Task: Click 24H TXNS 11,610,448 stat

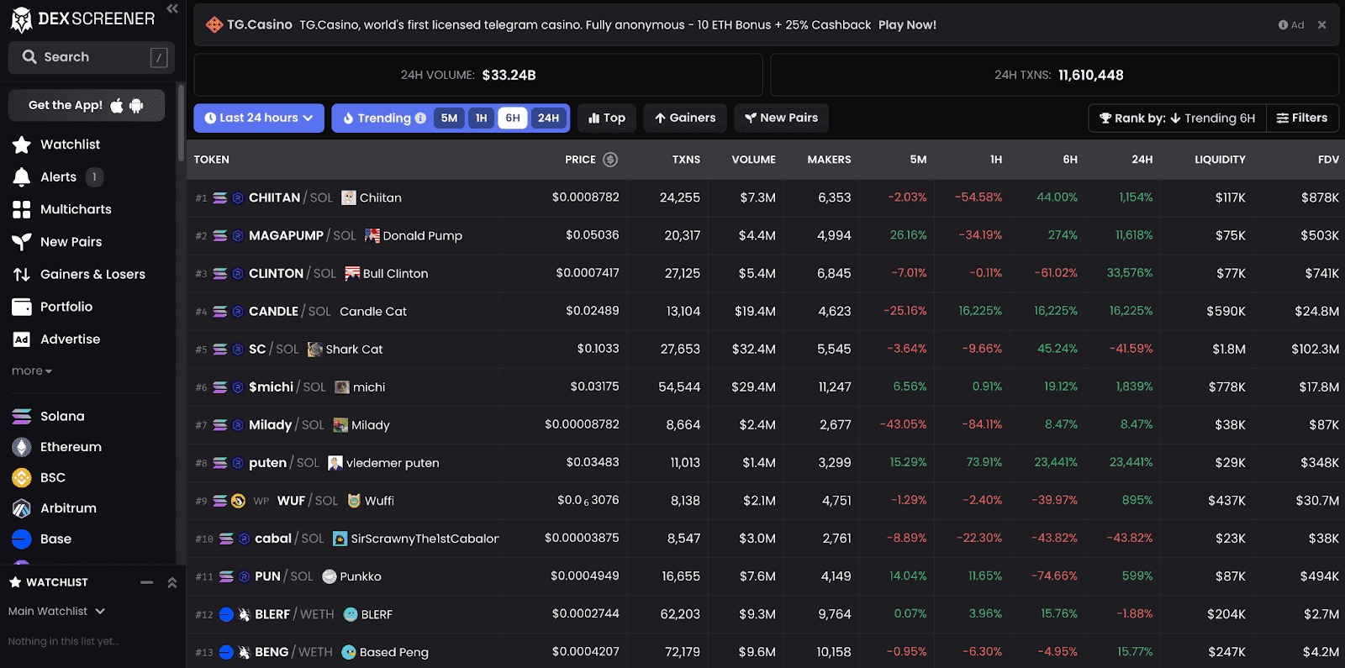Action: coord(1054,76)
